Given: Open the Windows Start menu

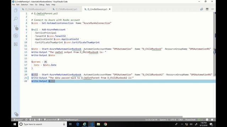Looking at the screenshot, I should click(x=15, y=124).
